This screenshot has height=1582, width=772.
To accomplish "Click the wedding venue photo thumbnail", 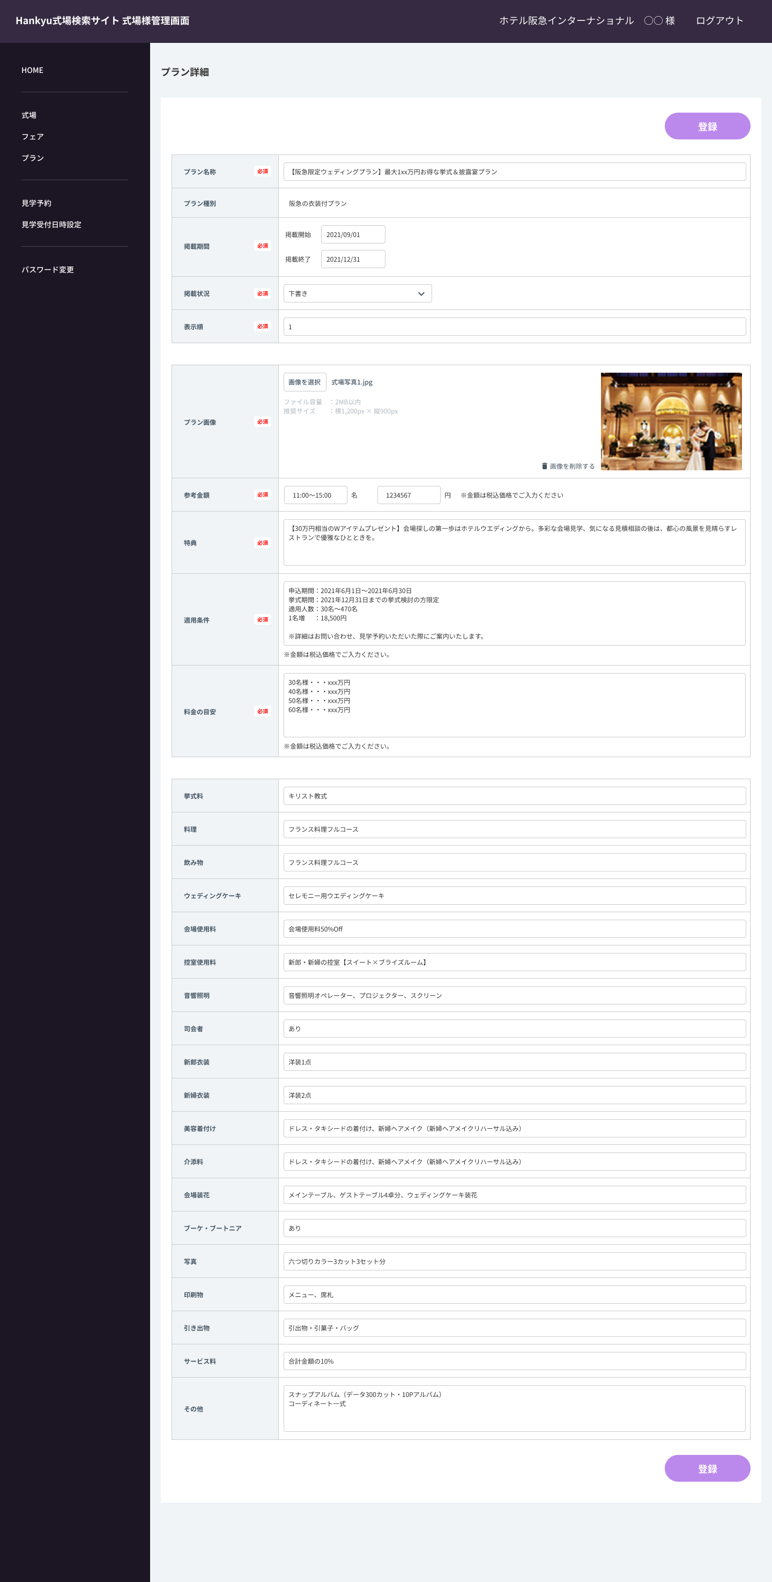I will (x=671, y=422).
